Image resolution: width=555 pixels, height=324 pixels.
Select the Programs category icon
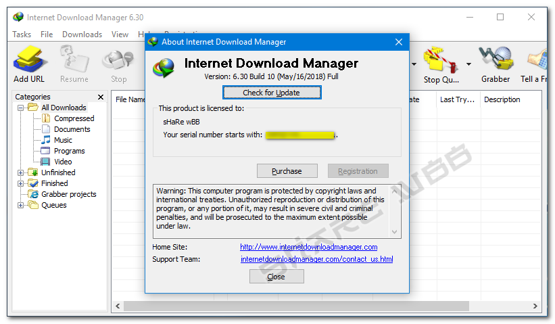[x=46, y=151]
